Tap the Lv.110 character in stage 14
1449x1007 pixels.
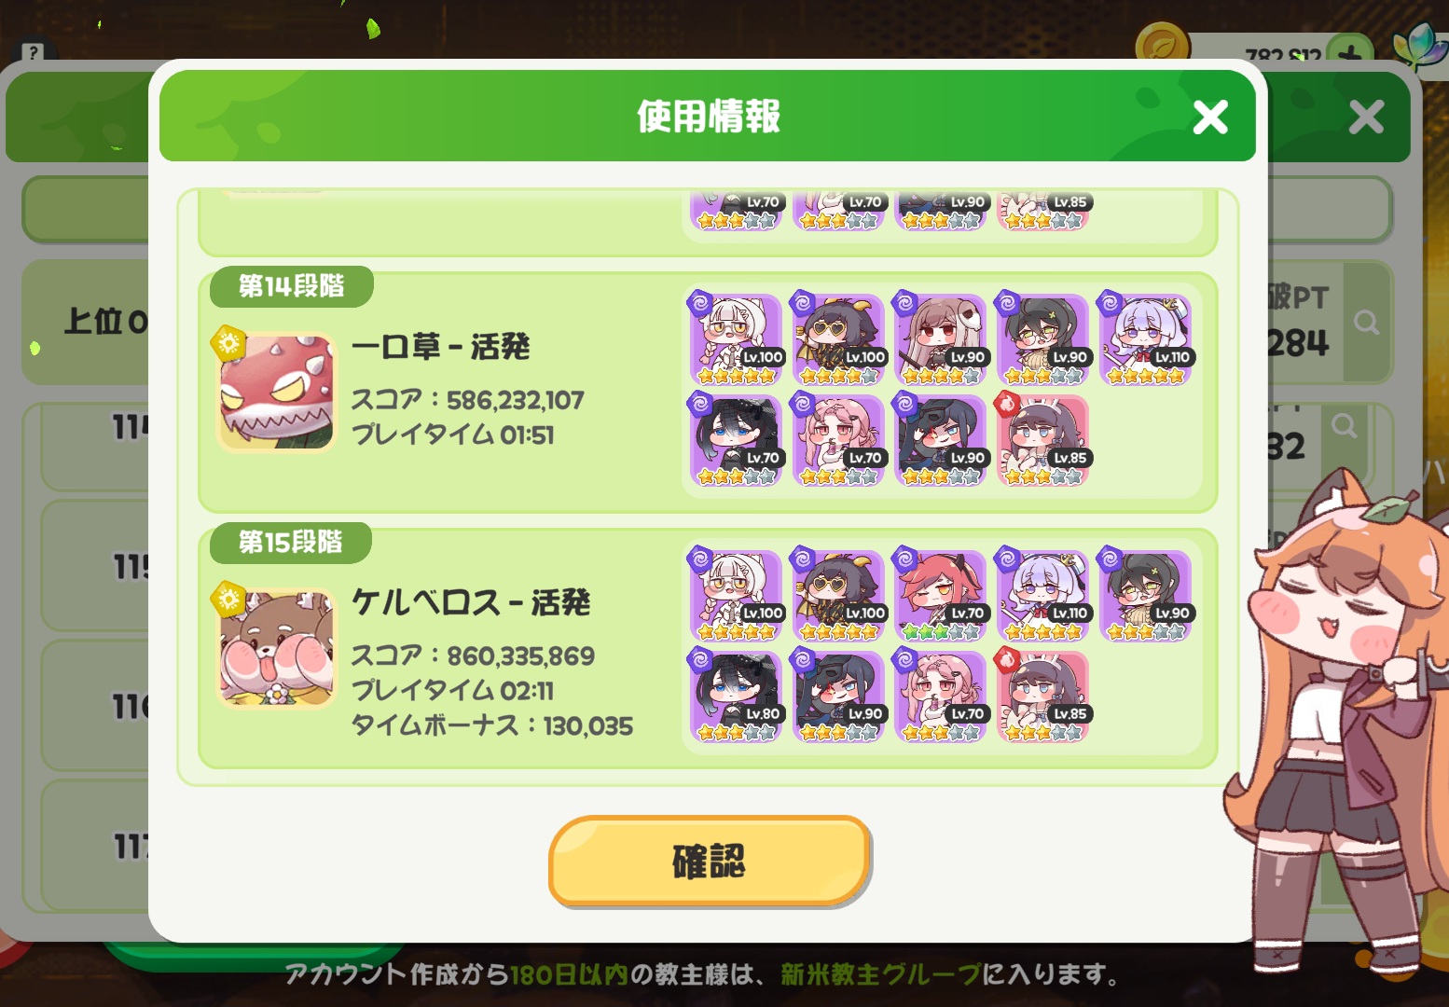(x=1146, y=338)
